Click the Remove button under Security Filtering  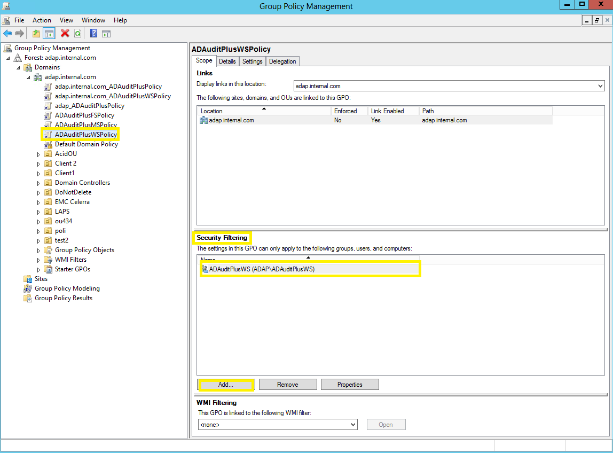[288, 385]
